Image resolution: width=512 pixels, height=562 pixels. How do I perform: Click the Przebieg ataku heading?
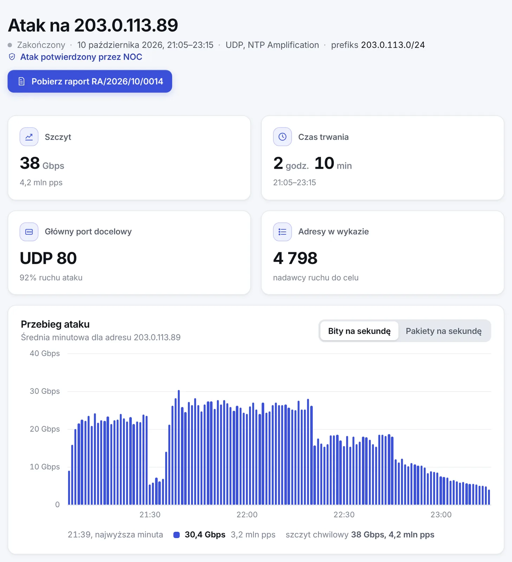55,324
